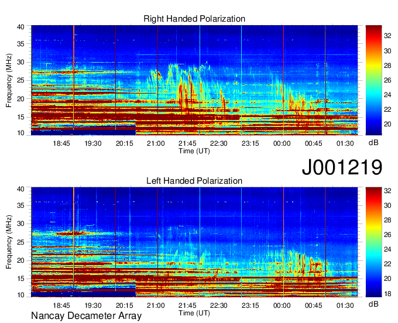Click the 'Time (UT)' label under the top plot
This screenshot has height=323, width=398.
194,151
